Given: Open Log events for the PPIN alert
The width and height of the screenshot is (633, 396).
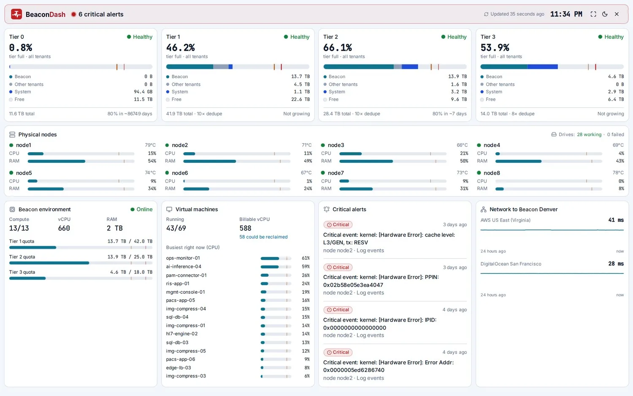Looking at the screenshot, I should (x=370, y=293).
